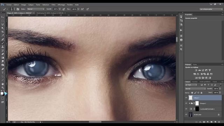Click the foreground color swatch
Viewport: 224px width, 126px height.
click(2, 93)
